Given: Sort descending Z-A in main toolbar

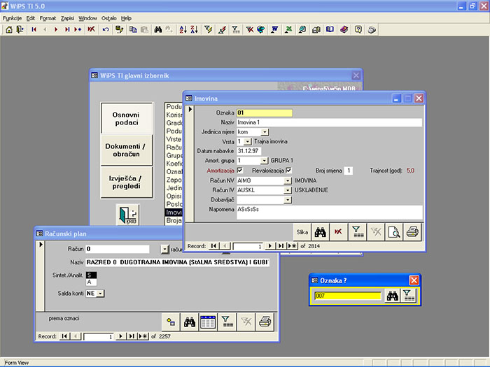Looking at the screenshot, I should click(x=194, y=29).
